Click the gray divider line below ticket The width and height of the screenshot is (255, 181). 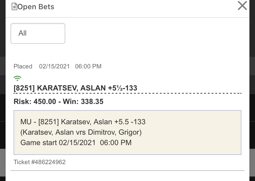pos(127,171)
